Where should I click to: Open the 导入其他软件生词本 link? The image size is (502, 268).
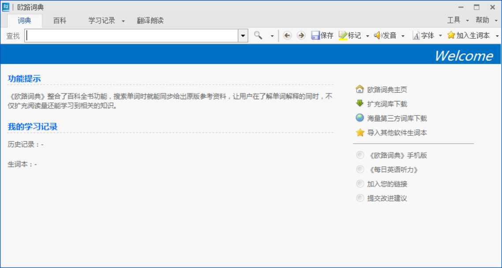[397, 133]
